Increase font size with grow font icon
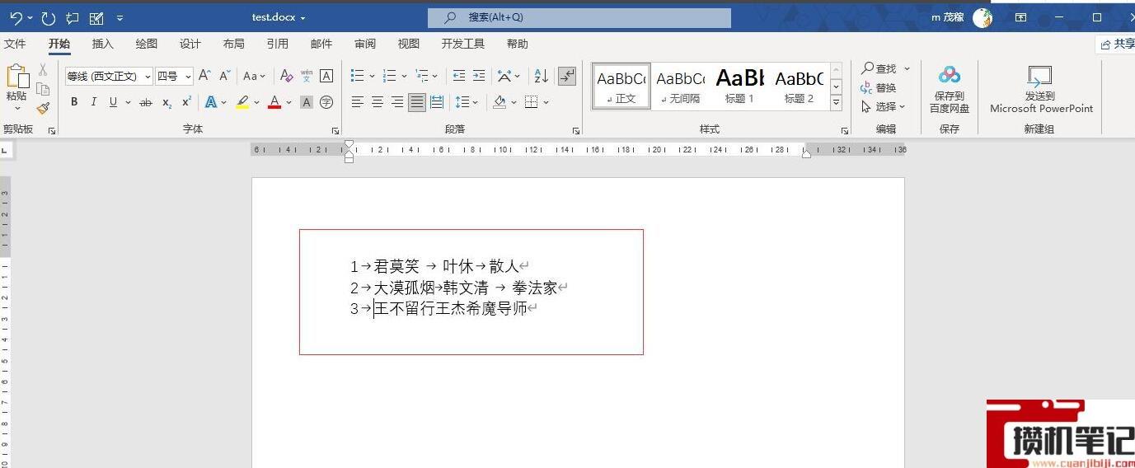 [x=204, y=76]
